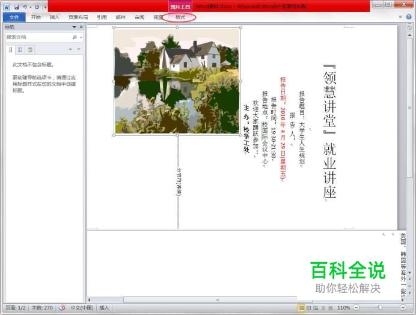Switch to Draft view button

point(330,308)
